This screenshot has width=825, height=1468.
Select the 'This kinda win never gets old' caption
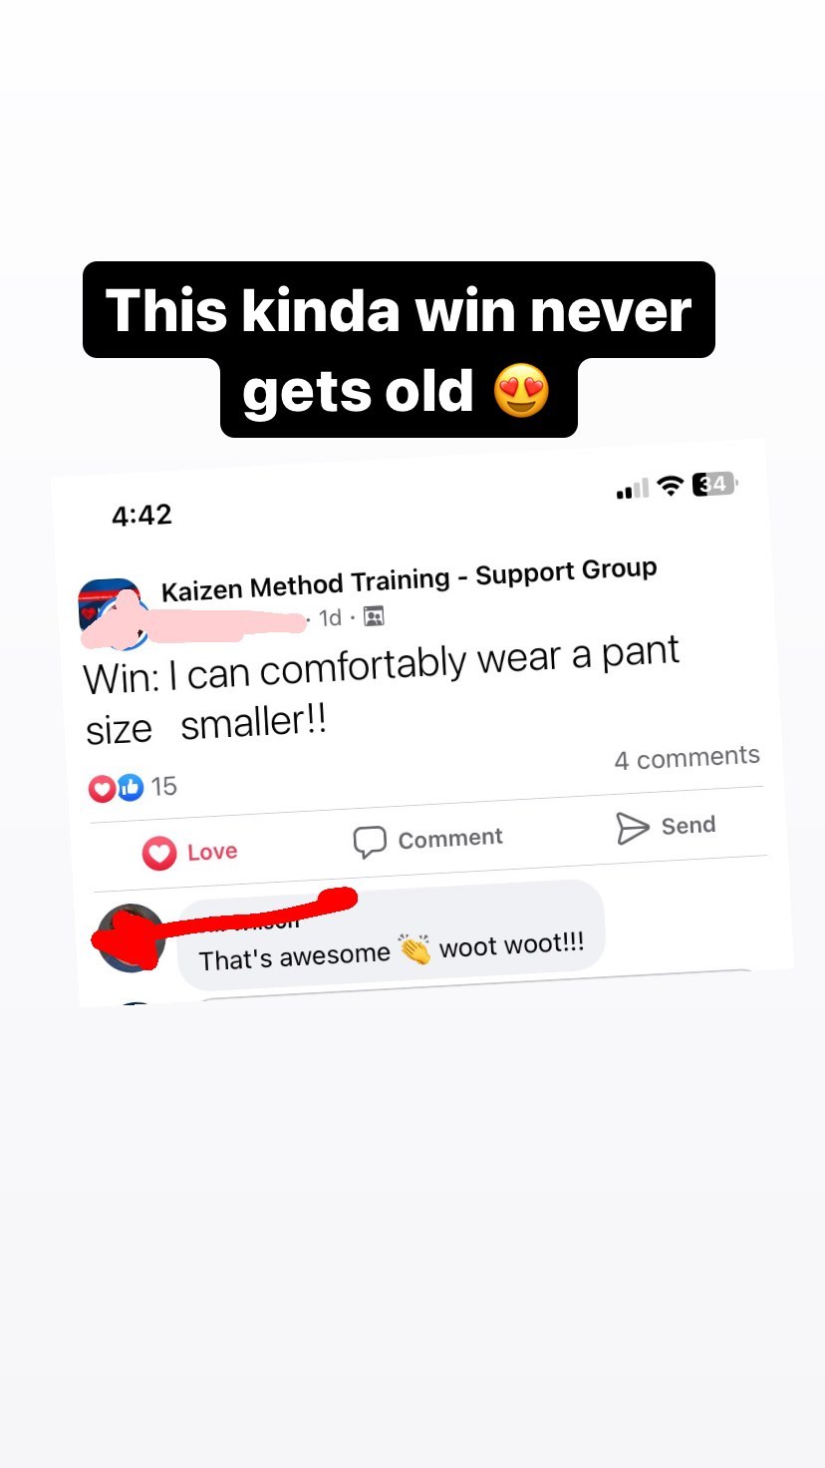[x=399, y=349]
